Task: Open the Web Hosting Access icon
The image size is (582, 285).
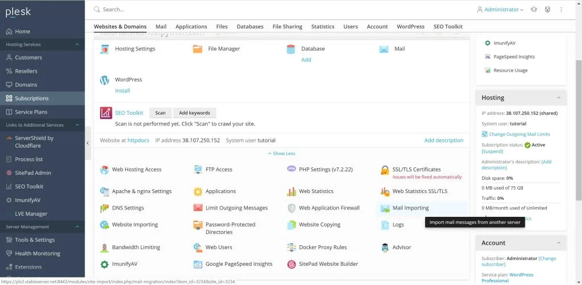Action: (x=105, y=170)
